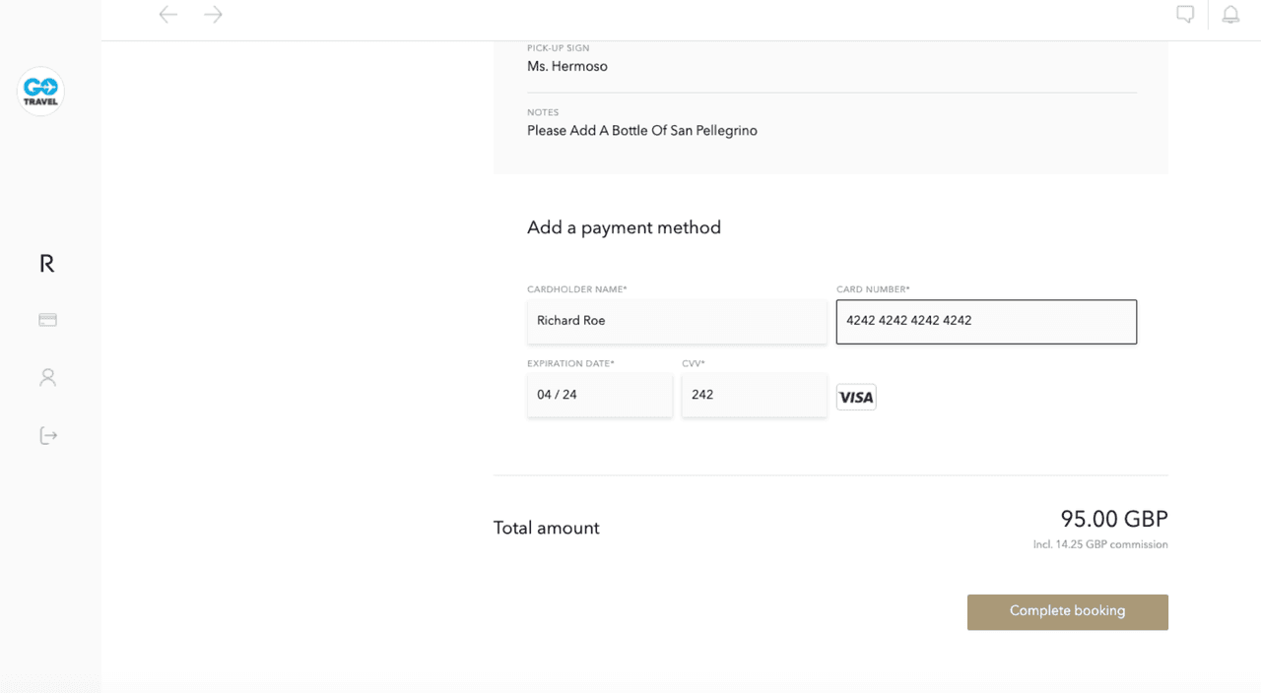Click the 95.00 GBP total amount
This screenshot has height=693, width=1261.
[x=1114, y=519]
